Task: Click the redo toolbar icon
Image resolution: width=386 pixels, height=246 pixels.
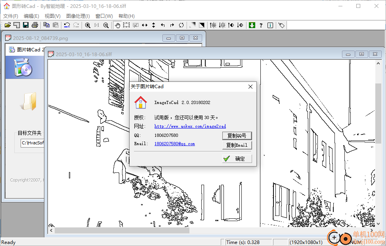Action: pos(76,25)
